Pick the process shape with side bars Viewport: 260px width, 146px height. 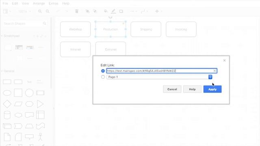tap(40, 93)
